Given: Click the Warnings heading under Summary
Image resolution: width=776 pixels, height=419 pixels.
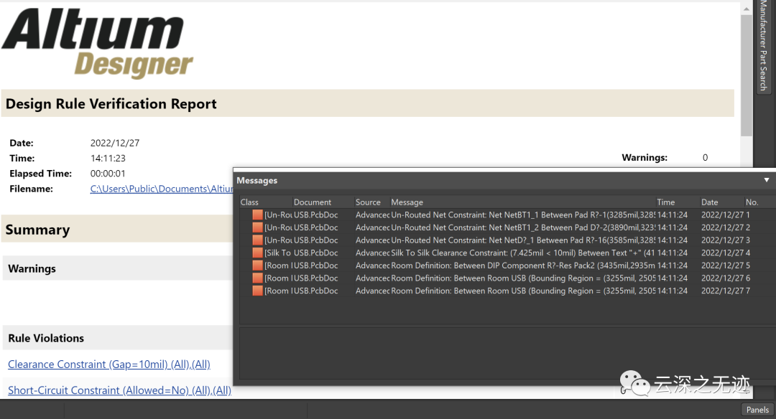Looking at the screenshot, I should [x=32, y=269].
